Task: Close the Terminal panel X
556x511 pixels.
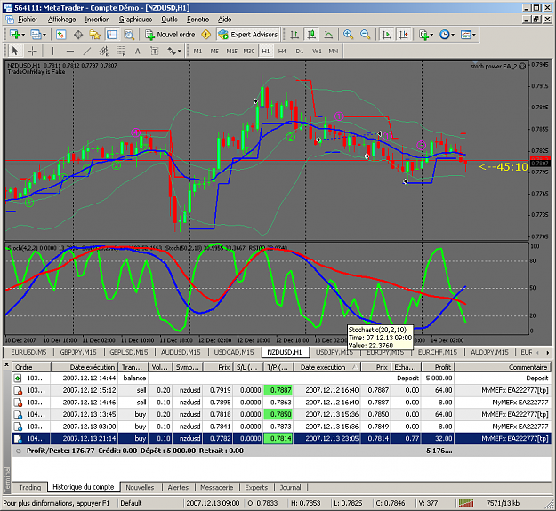Action: point(6,364)
